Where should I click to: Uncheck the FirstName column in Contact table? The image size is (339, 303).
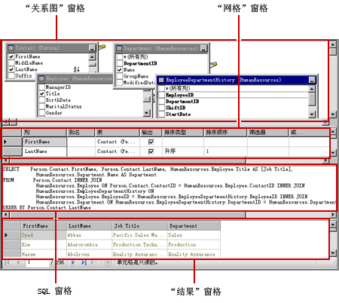point(11,57)
